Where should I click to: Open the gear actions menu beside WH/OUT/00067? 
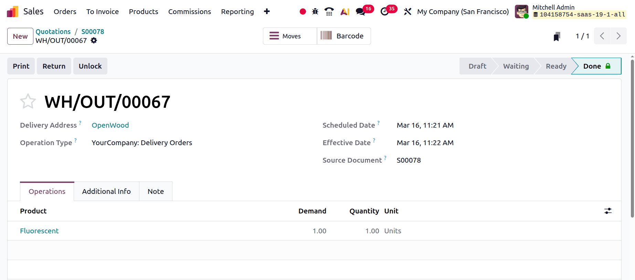(94, 40)
